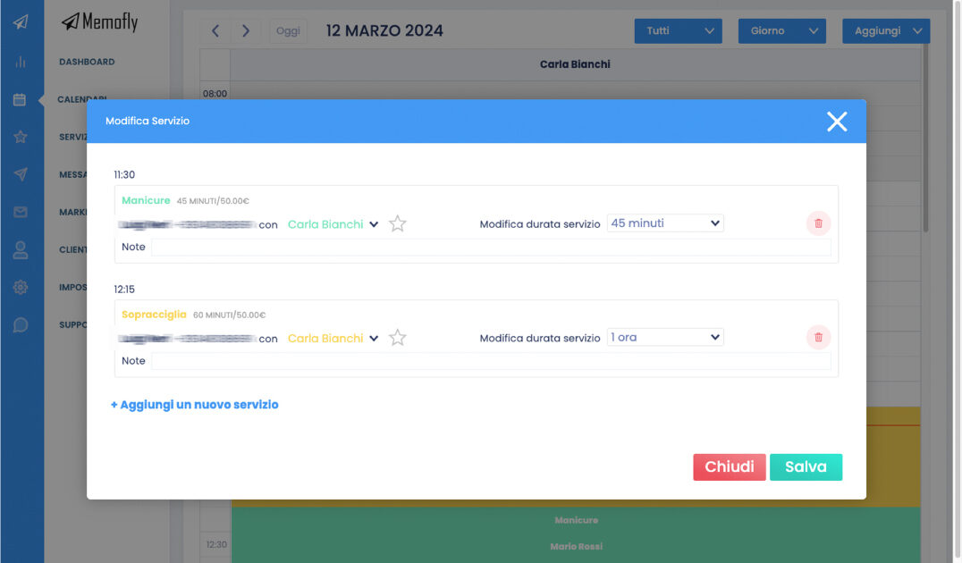The image size is (962, 563).
Task: Click the user profile icon in sidebar
Action: pyautogui.click(x=20, y=250)
